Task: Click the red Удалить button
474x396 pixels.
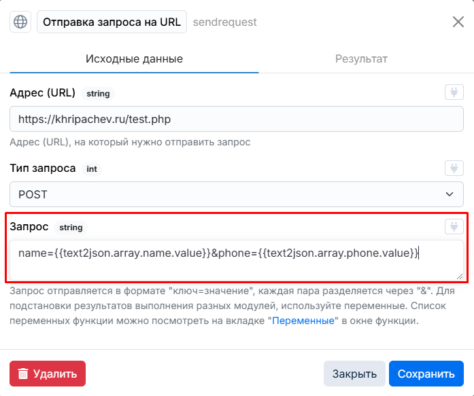Action: (48, 374)
